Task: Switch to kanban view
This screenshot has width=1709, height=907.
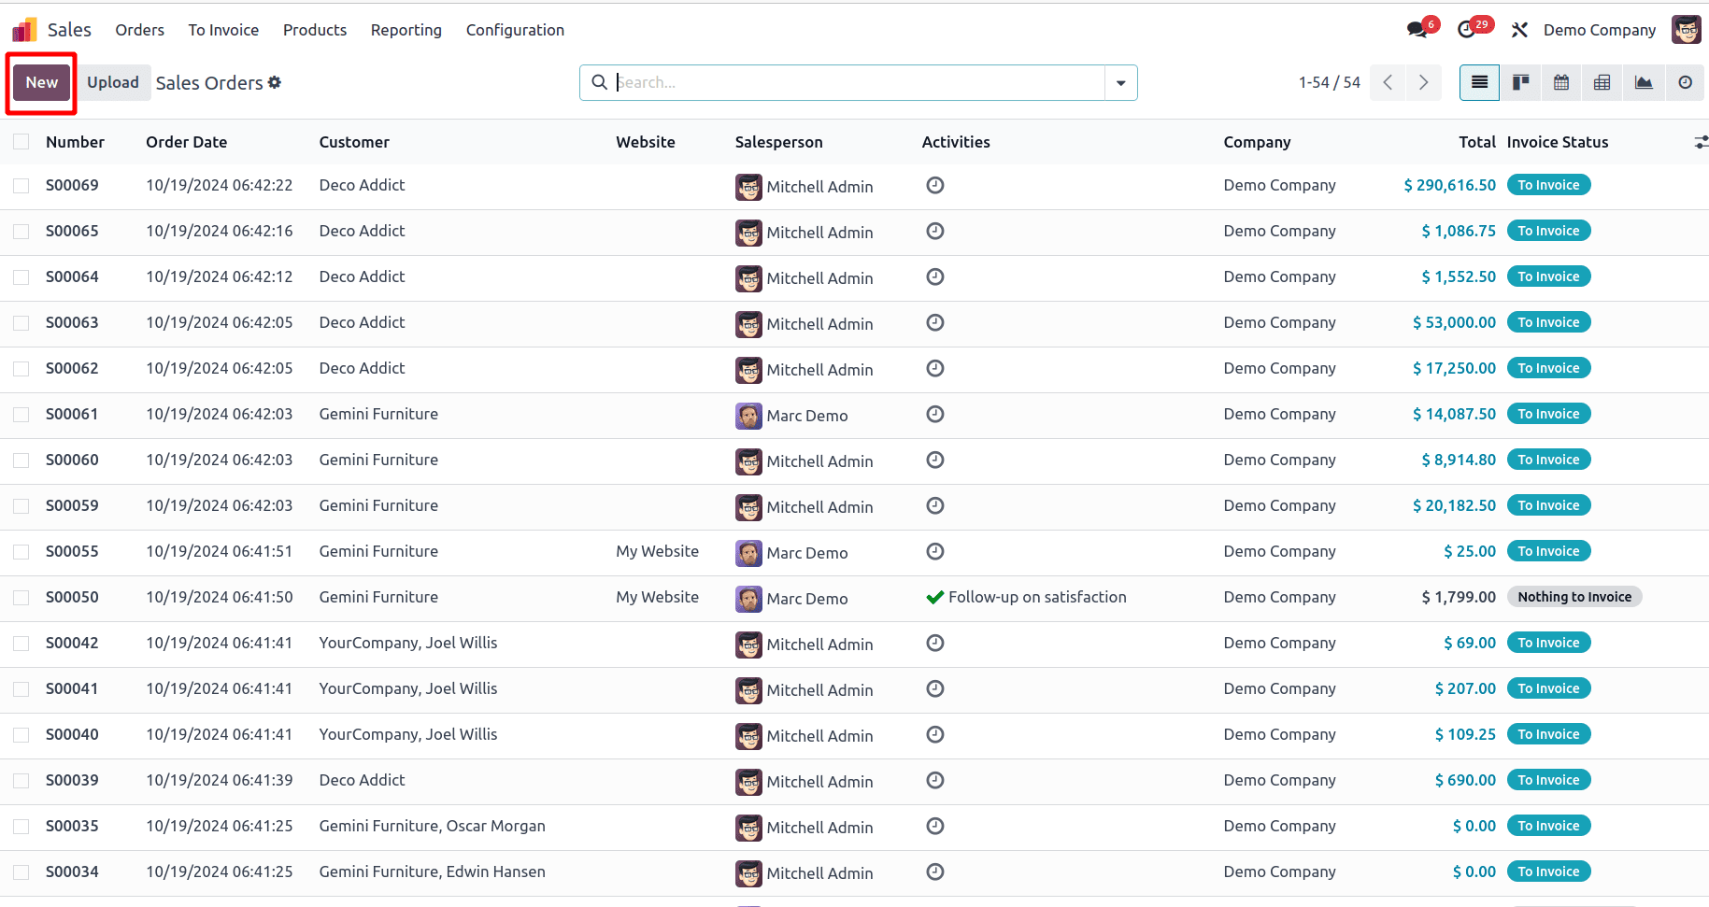Action: pos(1521,82)
